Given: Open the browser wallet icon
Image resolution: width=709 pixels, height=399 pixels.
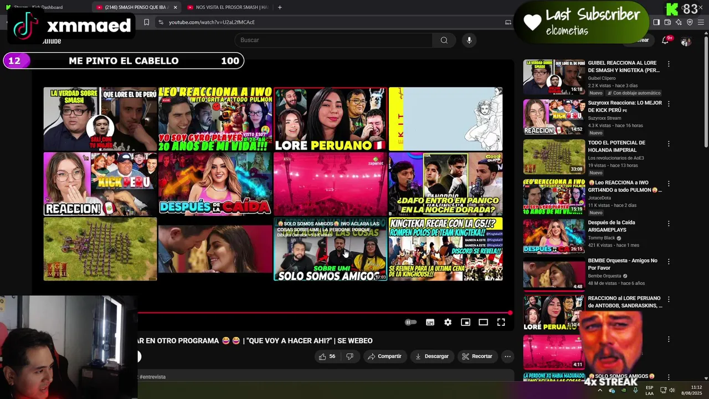Looking at the screenshot, I should click(x=667, y=22).
